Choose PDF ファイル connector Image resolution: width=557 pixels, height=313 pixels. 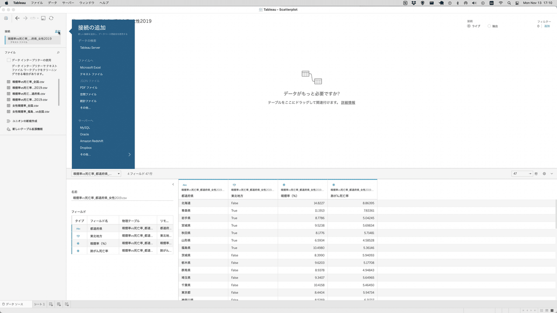(x=89, y=88)
